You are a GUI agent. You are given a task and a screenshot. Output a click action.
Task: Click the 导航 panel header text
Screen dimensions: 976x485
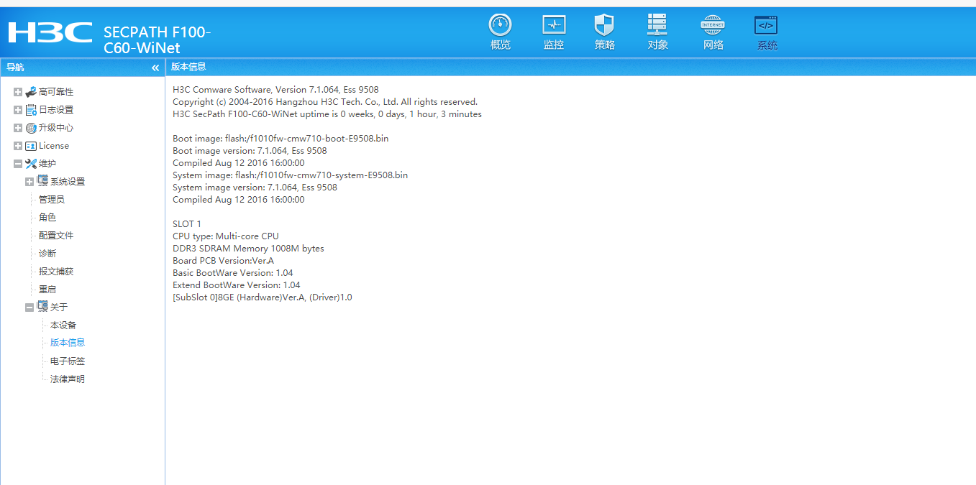(15, 68)
